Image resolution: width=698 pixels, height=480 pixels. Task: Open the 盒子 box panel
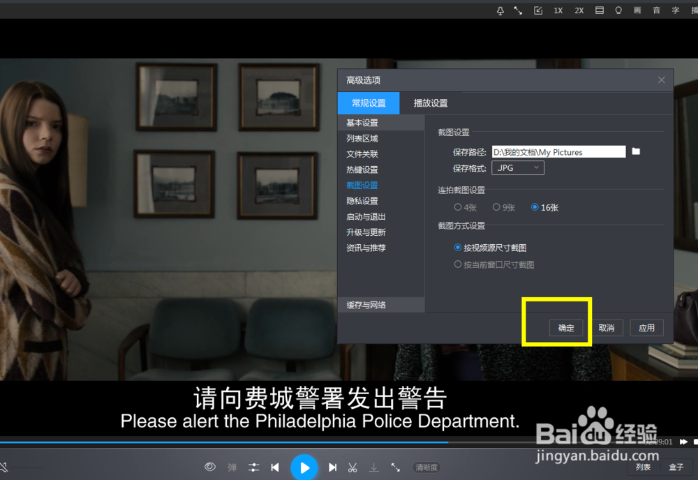pyautogui.click(x=676, y=467)
